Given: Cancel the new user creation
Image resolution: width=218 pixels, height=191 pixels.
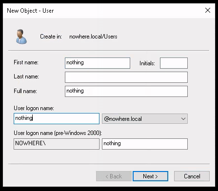Looking at the screenshot, I should [192, 176].
